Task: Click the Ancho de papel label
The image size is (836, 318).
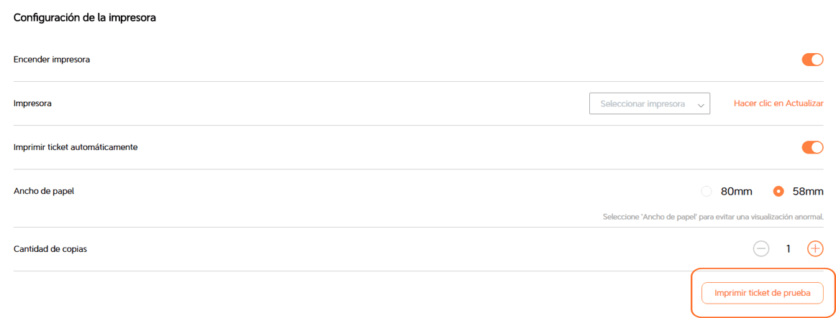Action: [x=44, y=191]
